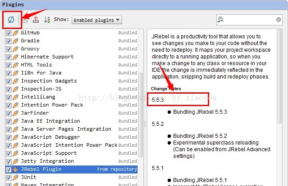This screenshot has height=186, width=288.
Task: Click the Java Server Pages Integration icon
Action: coord(16,129)
